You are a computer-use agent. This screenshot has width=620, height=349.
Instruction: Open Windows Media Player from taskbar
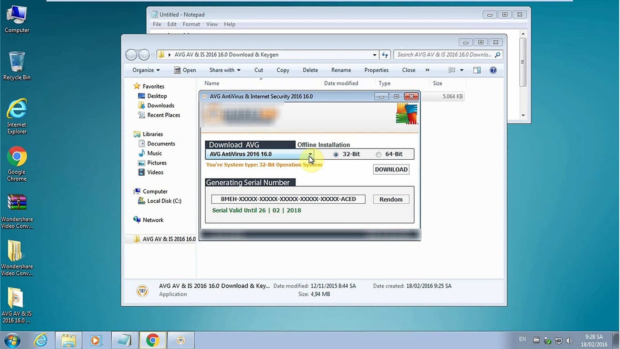tap(96, 340)
